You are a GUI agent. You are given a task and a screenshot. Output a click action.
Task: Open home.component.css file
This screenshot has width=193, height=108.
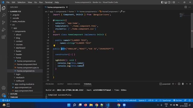(x=26, y=61)
